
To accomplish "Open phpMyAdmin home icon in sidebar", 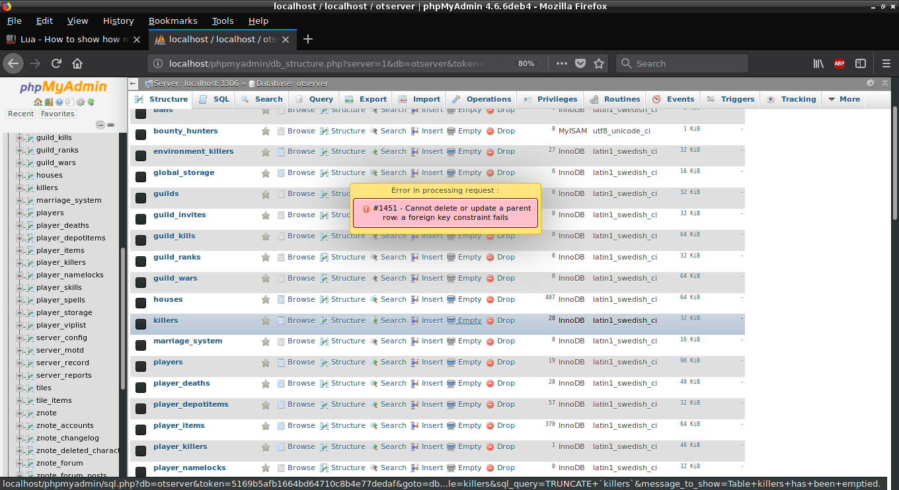I will click(x=38, y=102).
